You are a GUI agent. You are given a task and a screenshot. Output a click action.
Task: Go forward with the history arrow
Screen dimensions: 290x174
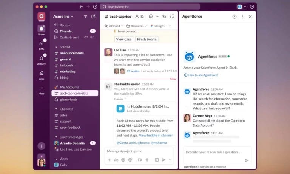(88, 7)
